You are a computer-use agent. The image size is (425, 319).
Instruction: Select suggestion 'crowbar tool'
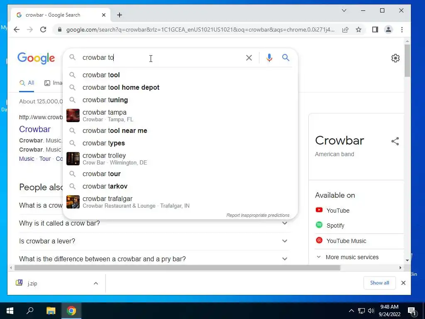(x=180, y=75)
